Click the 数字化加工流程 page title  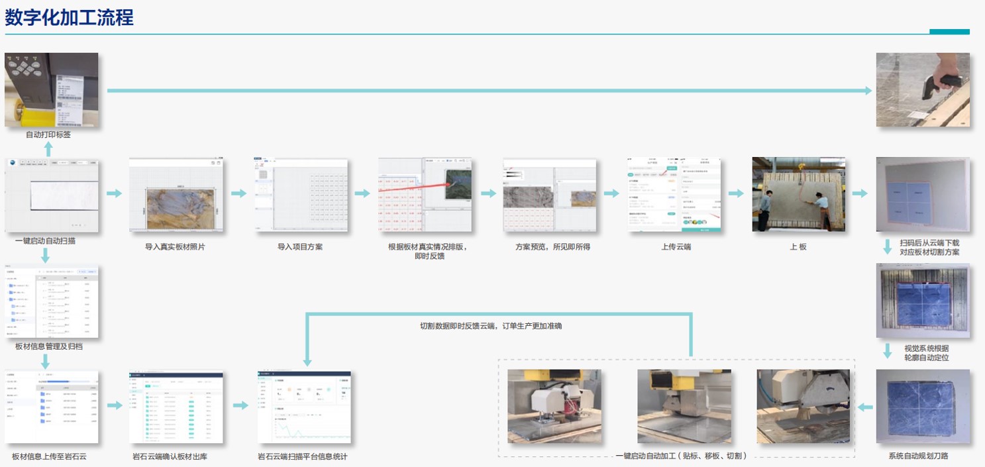70,17
